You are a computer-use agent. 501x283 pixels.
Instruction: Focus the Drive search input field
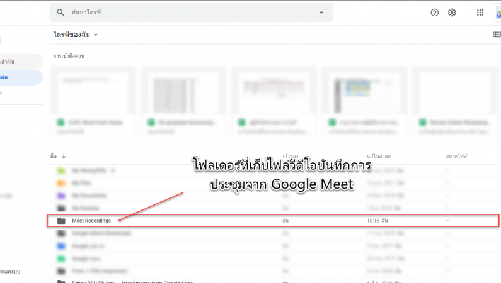point(191,13)
